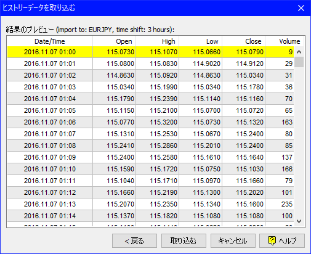The width and height of the screenshot is (311, 254).
Task: Click Close value 115.0720
Action: click(249, 110)
